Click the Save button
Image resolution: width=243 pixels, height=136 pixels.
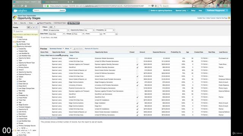(16, 23)
